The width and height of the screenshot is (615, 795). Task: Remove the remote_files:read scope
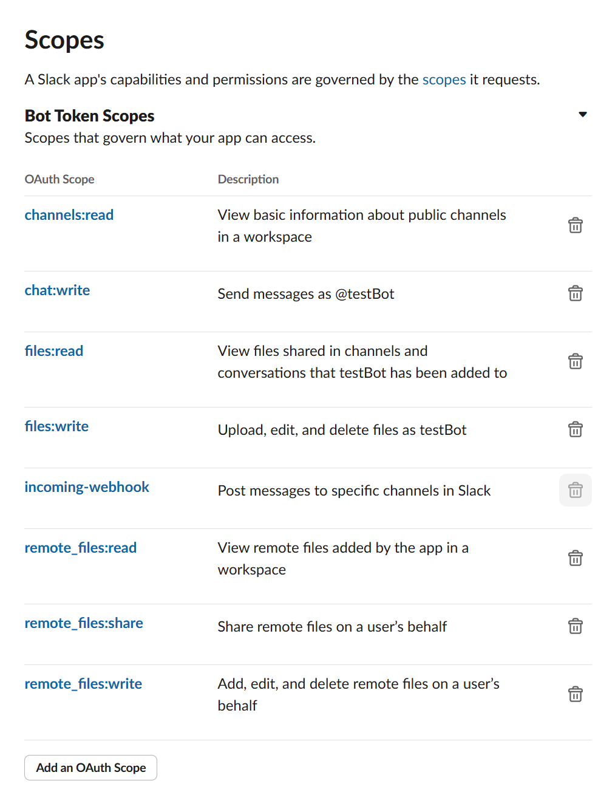click(x=575, y=558)
